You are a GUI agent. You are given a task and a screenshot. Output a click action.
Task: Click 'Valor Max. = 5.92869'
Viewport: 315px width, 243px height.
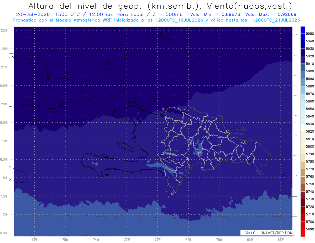tap(271, 14)
